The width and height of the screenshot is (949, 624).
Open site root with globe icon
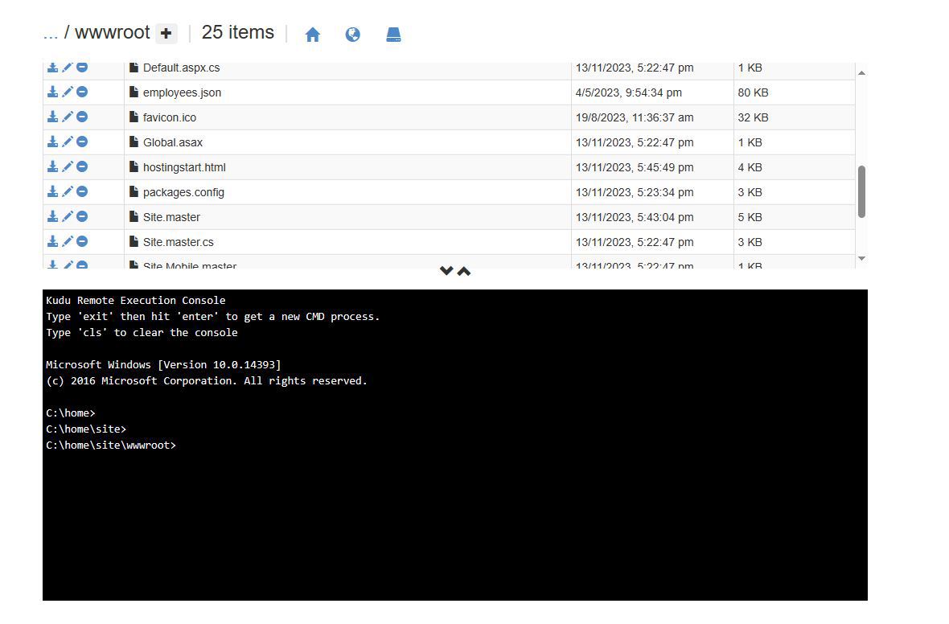tap(353, 35)
